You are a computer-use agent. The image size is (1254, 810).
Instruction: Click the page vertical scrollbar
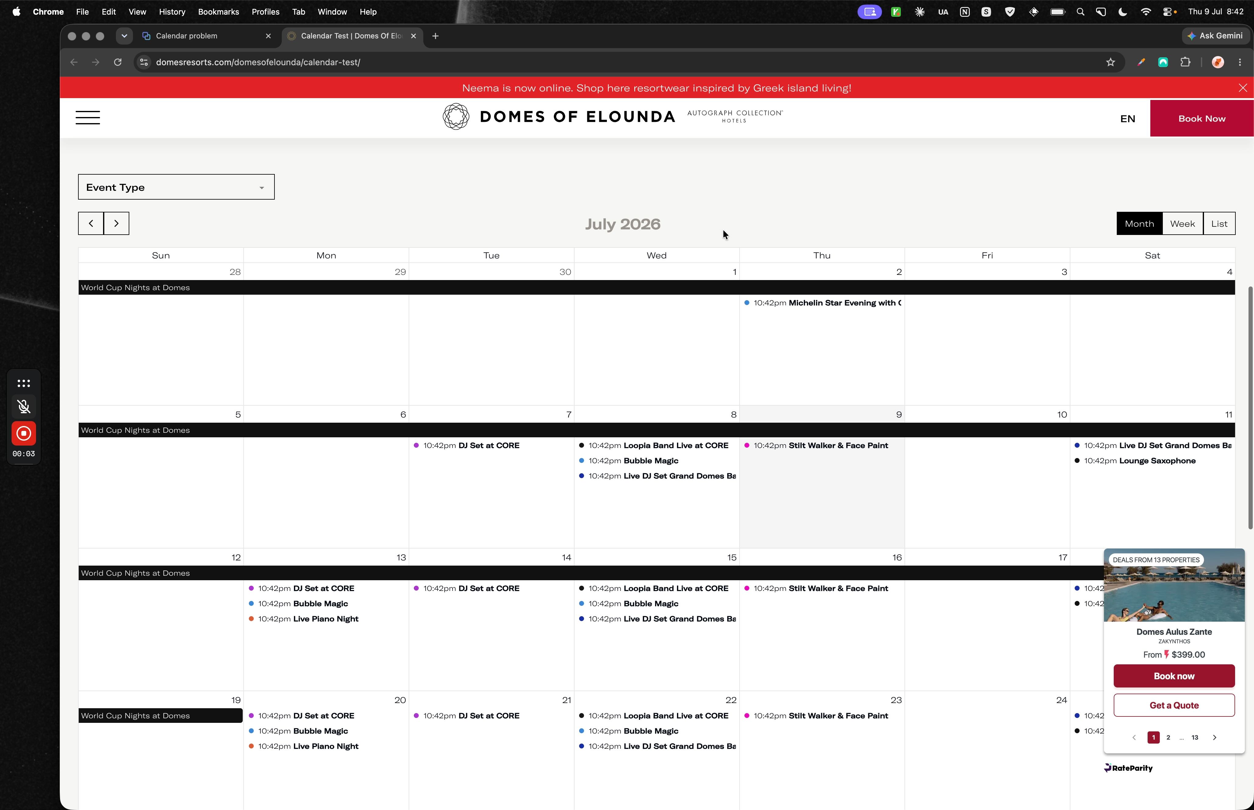1250,408
